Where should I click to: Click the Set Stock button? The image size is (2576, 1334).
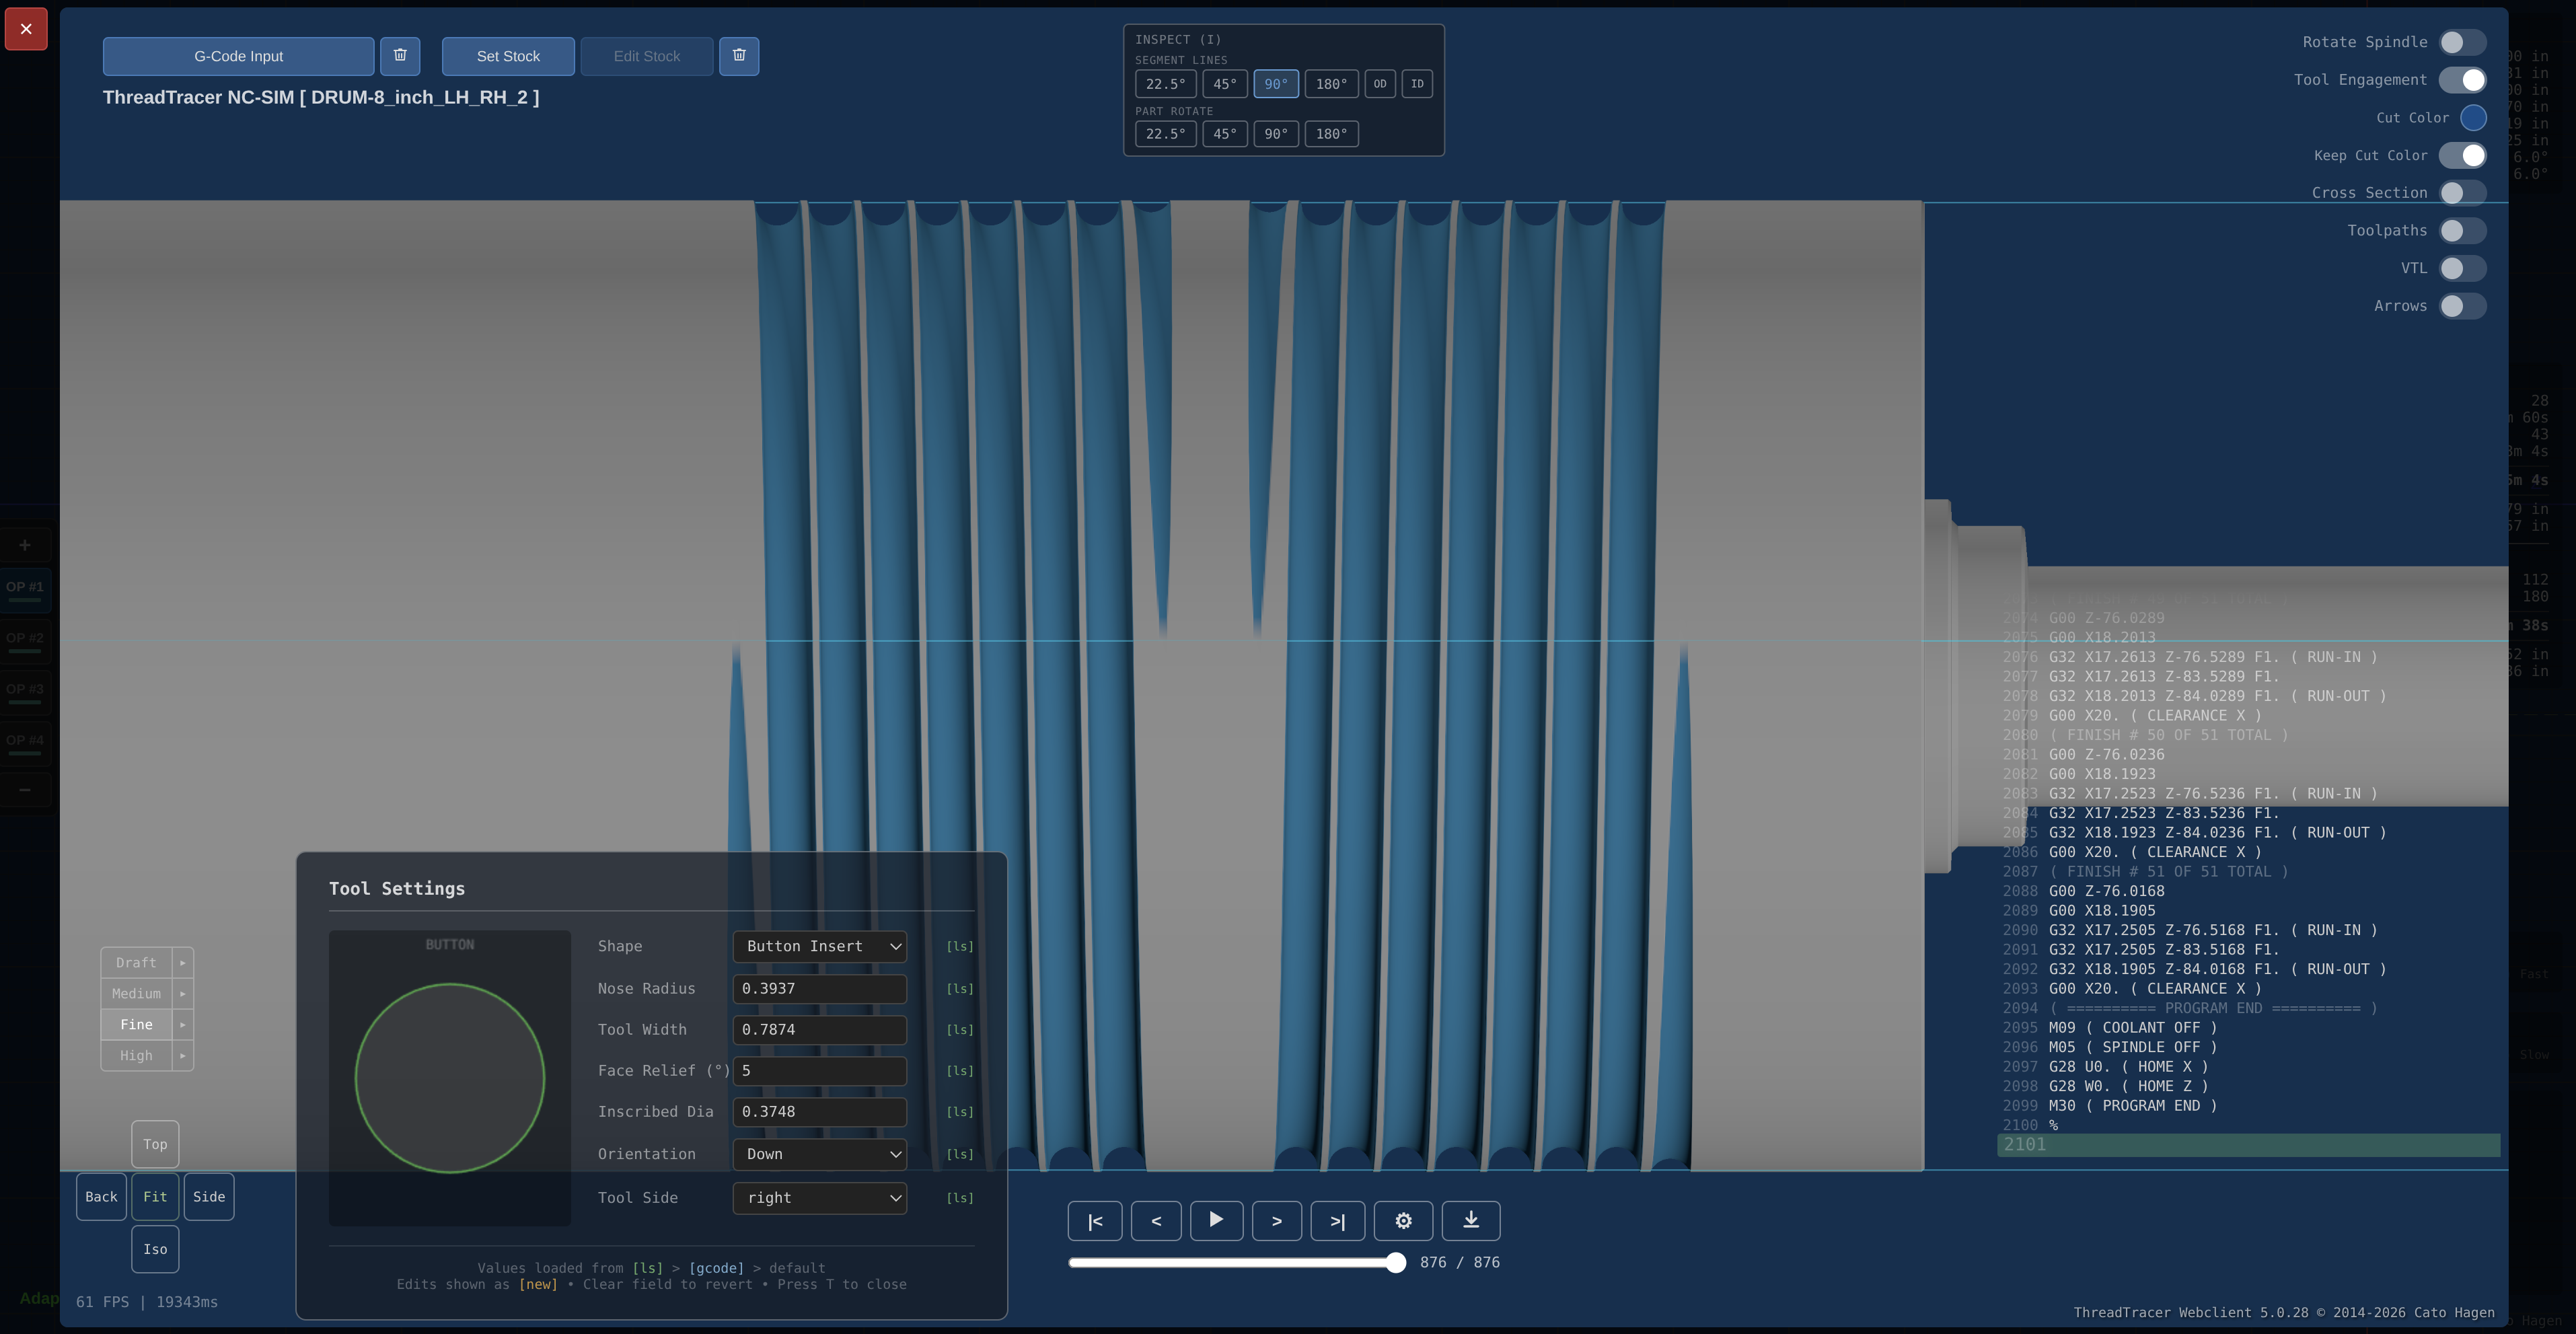pyautogui.click(x=508, y=56)
